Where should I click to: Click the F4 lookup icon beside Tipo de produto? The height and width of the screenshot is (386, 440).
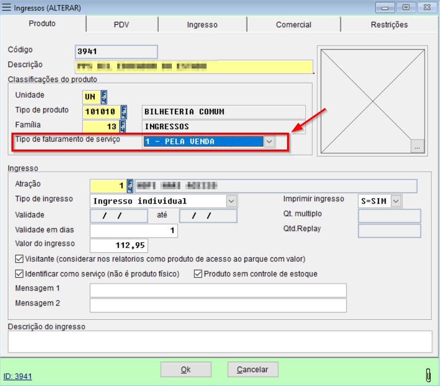point(124,112)
